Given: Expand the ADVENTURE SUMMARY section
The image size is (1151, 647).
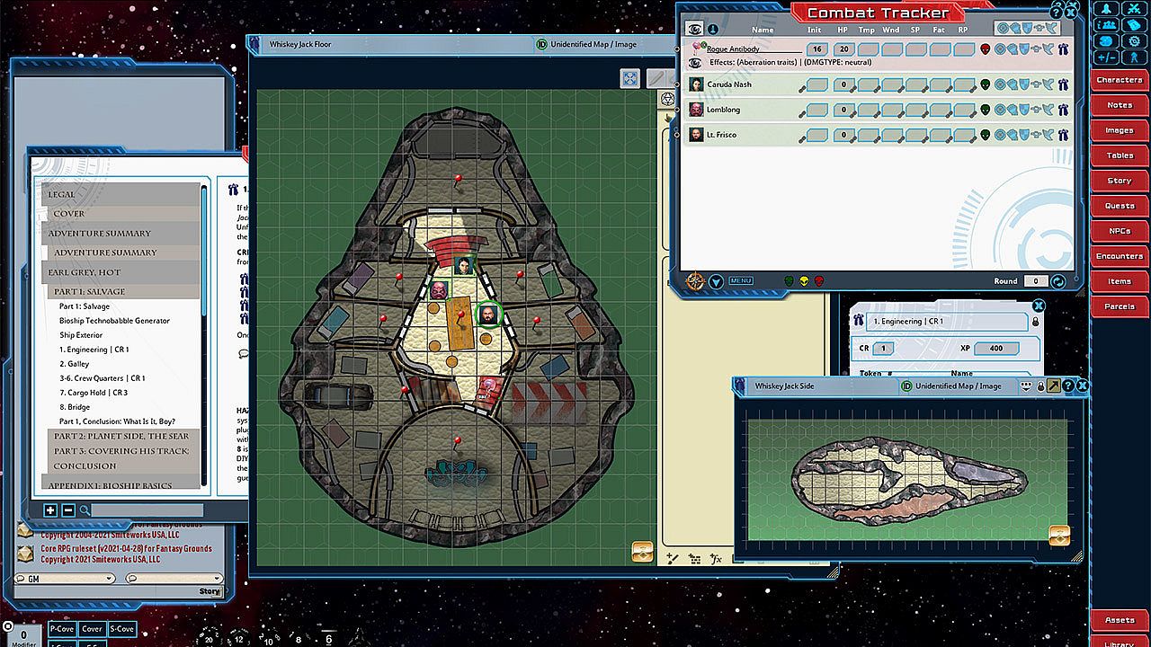Looking at the screenshot, I should tap(120, 234).
